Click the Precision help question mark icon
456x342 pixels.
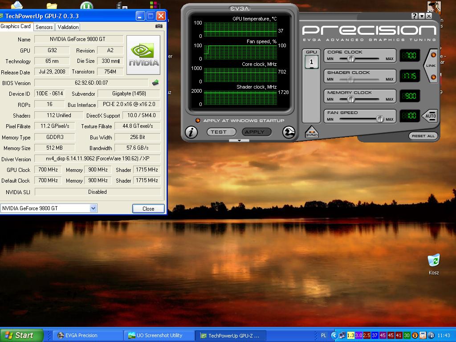[x=415, y=16]
